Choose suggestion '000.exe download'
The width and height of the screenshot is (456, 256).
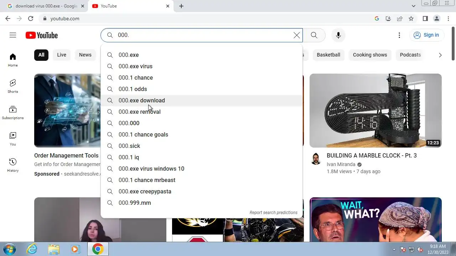[x=202, y=100]
